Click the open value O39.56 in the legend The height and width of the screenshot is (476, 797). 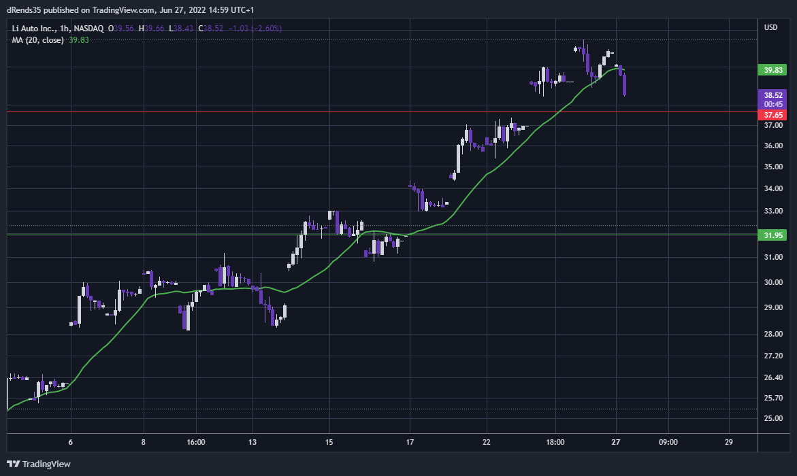121,29
